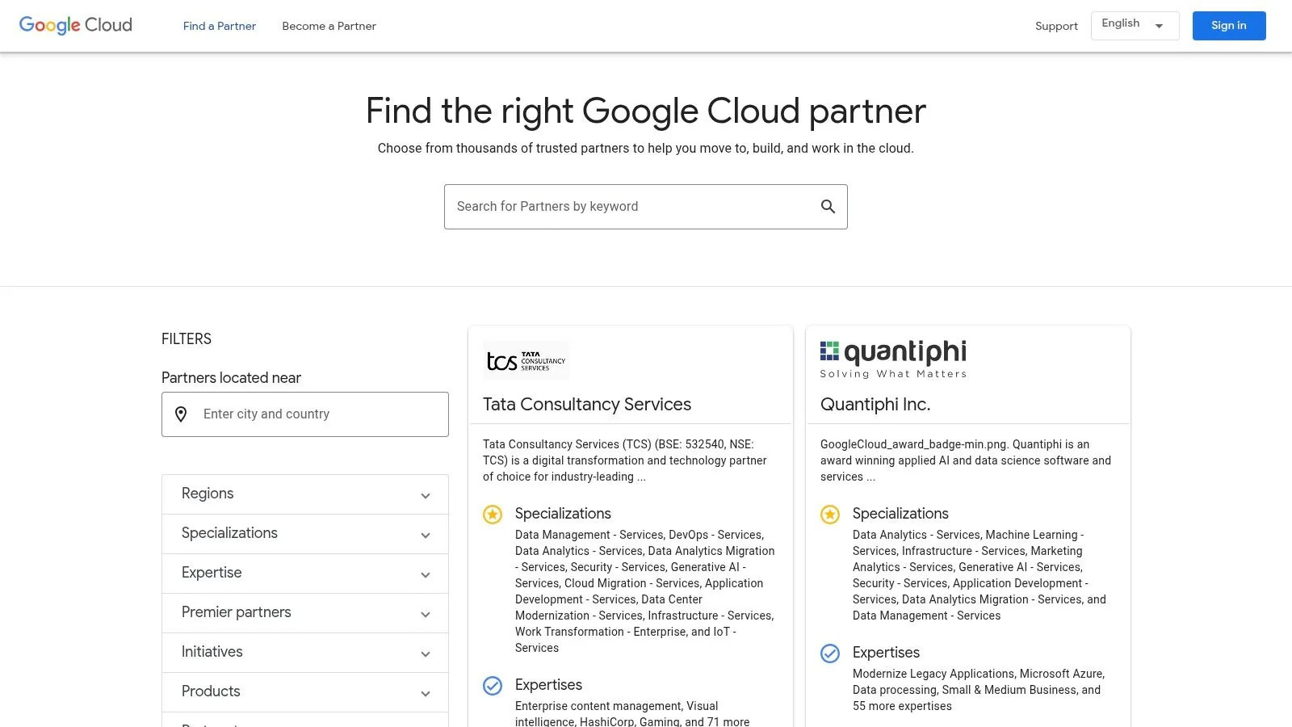This screenshot has height=727, width=1292.
Task: Click the search magnifier icon
Action: [x=828, y=206]
